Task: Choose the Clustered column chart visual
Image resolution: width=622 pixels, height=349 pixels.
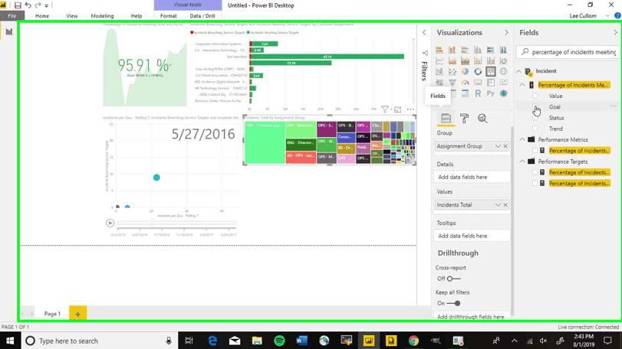Action: click(x=478, y=50)
